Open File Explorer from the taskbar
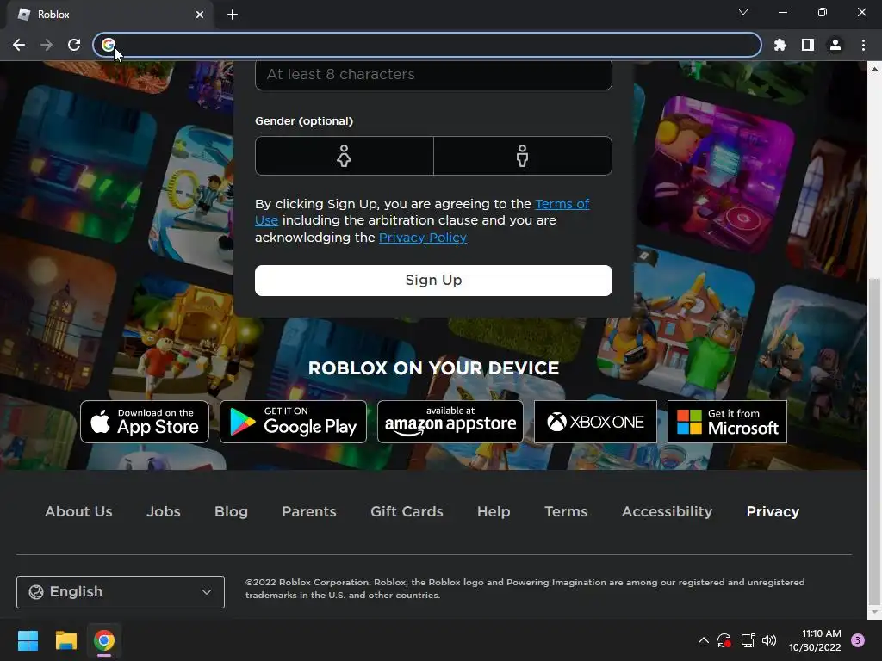 [65, 640]
